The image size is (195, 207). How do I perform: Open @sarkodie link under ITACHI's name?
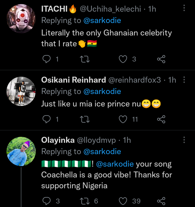(x=102, y=20)
